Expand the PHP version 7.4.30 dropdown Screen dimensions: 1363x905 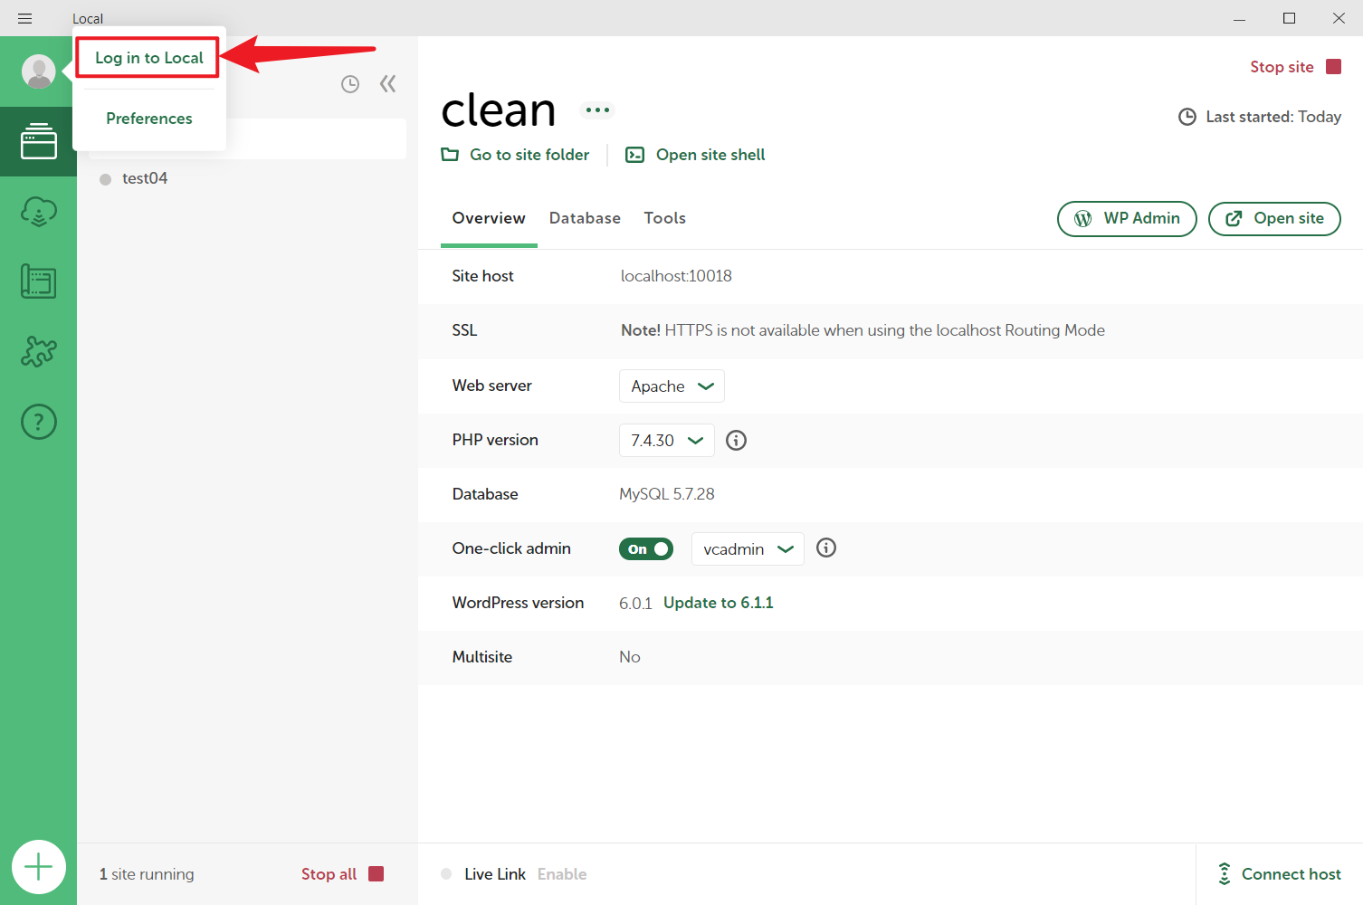[667, 441]
